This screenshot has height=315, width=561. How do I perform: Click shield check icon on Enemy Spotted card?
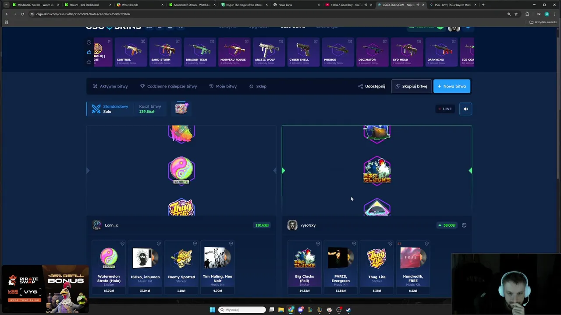195,244
